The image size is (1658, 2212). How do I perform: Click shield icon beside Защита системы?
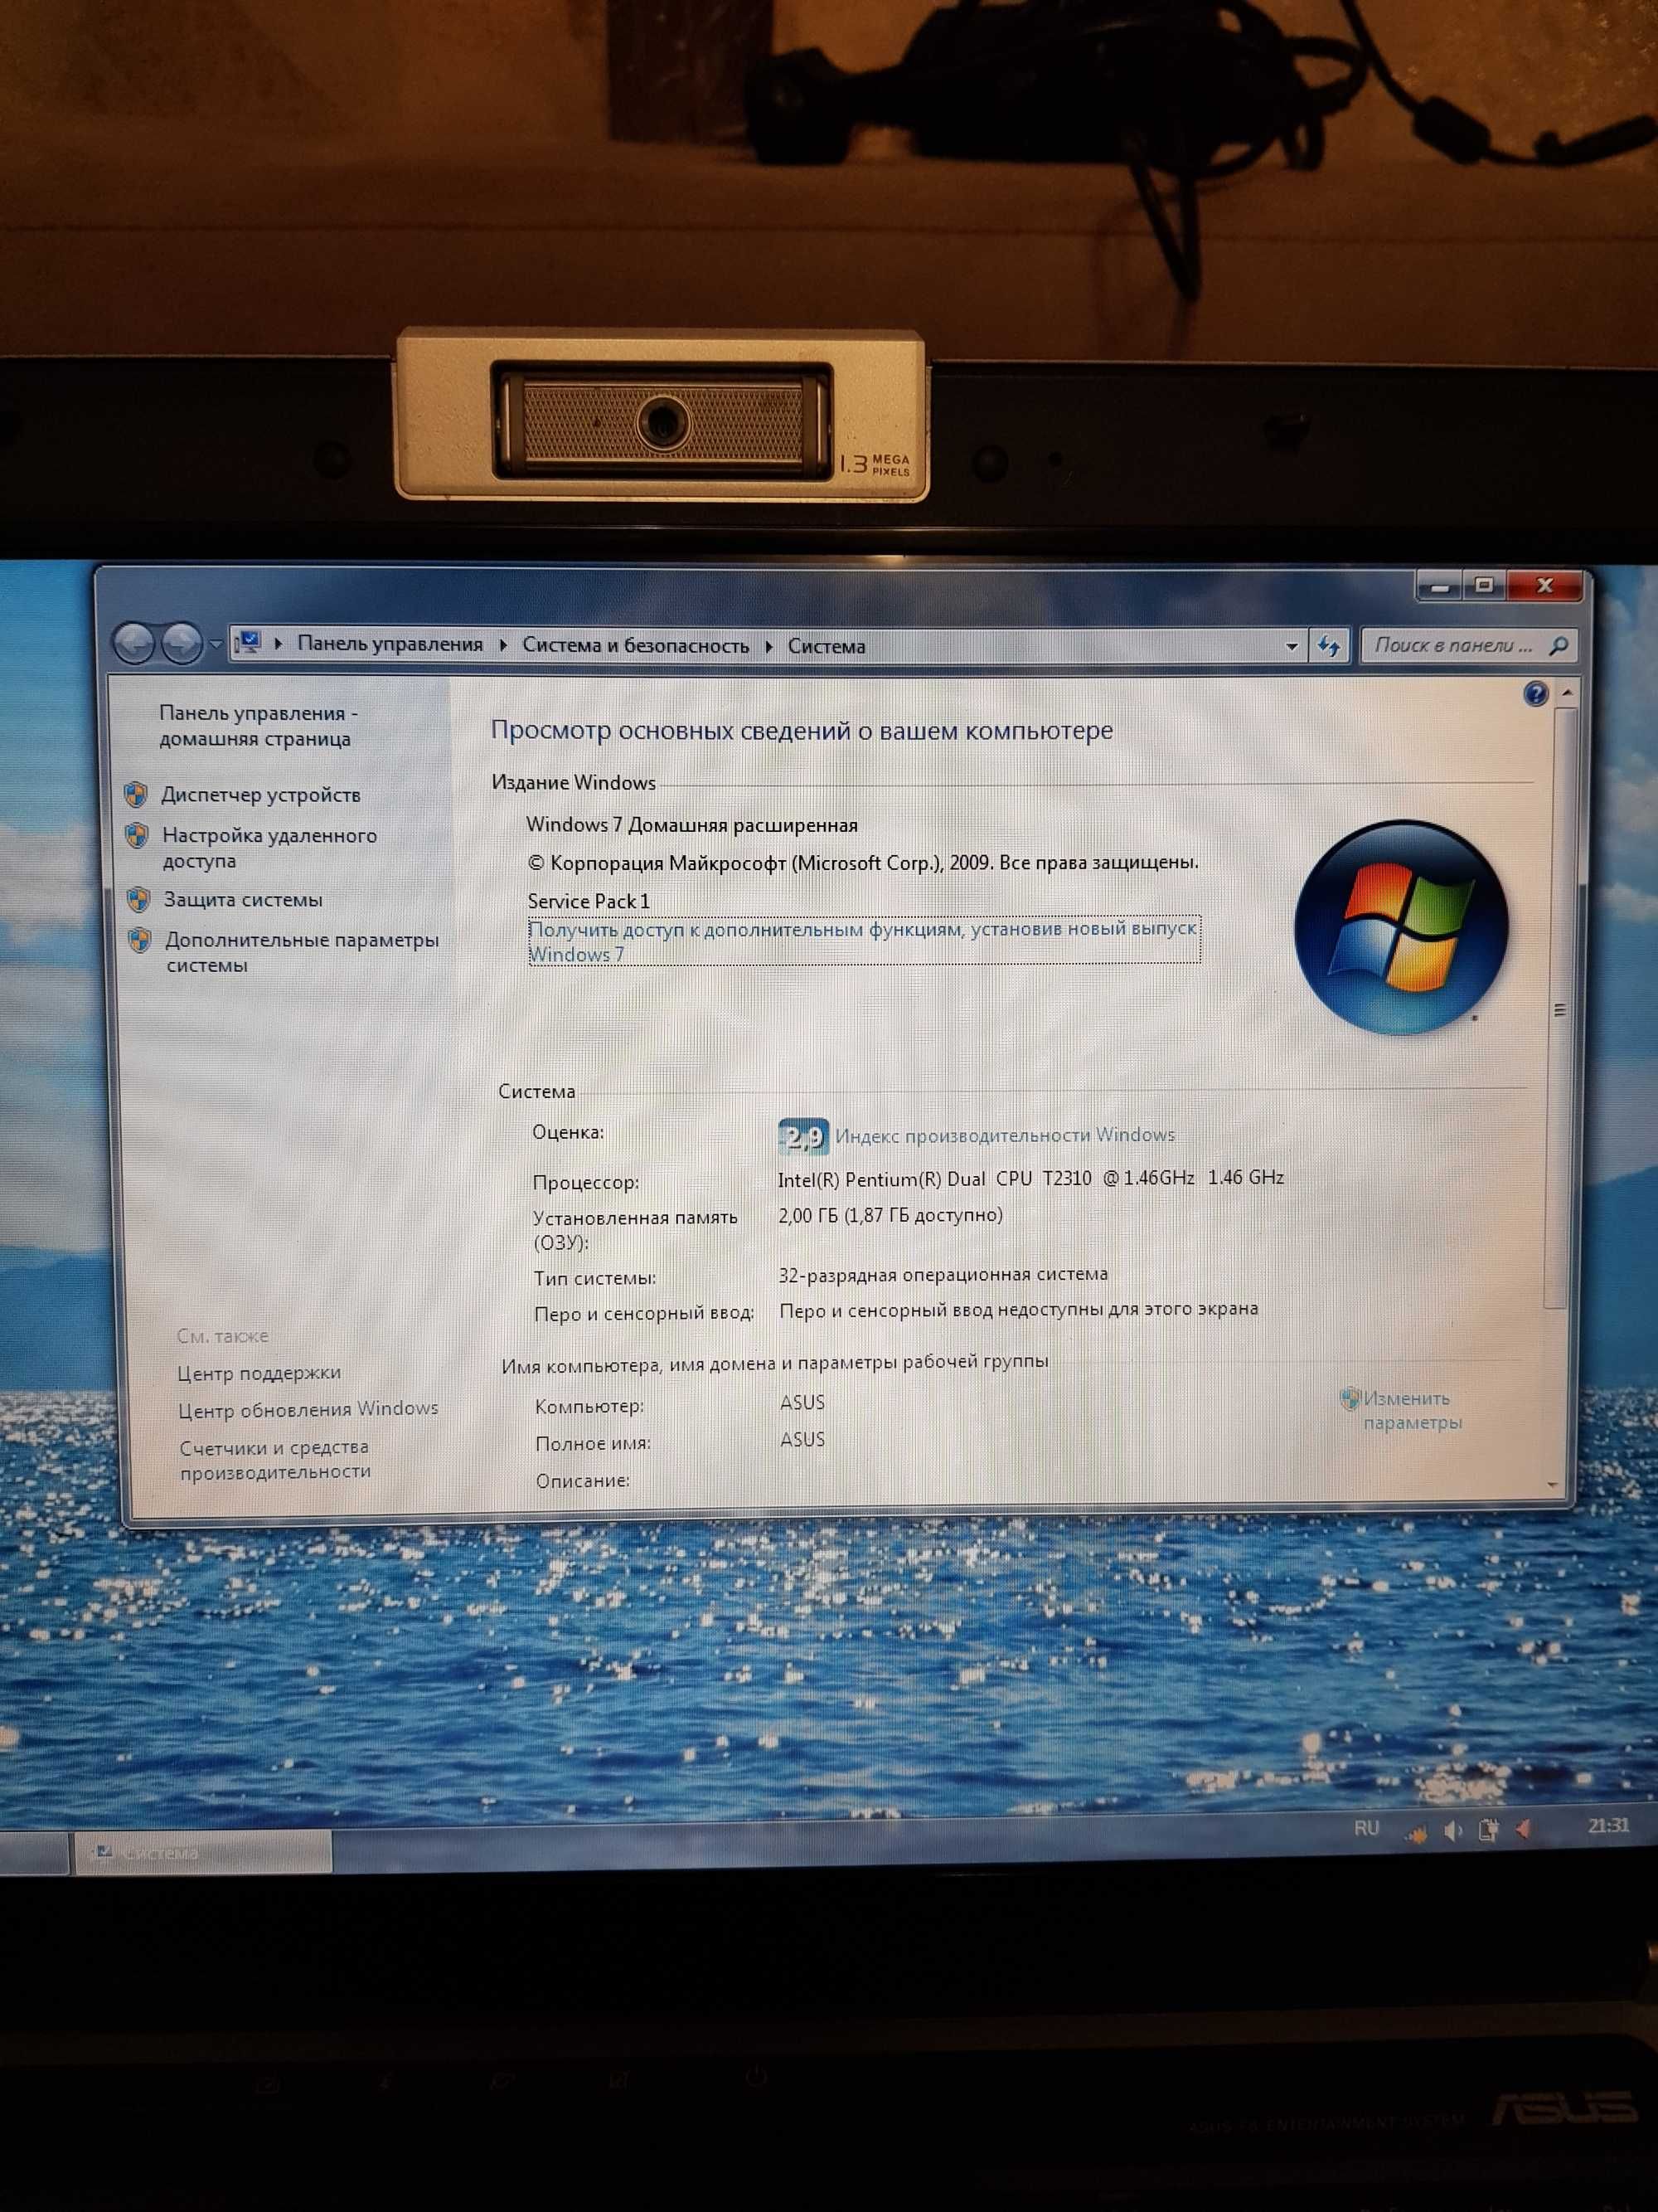click(x=139, y=900)
